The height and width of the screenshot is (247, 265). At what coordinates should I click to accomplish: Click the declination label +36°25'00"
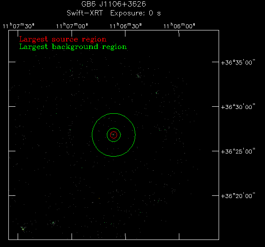click(x=238, y=151)
